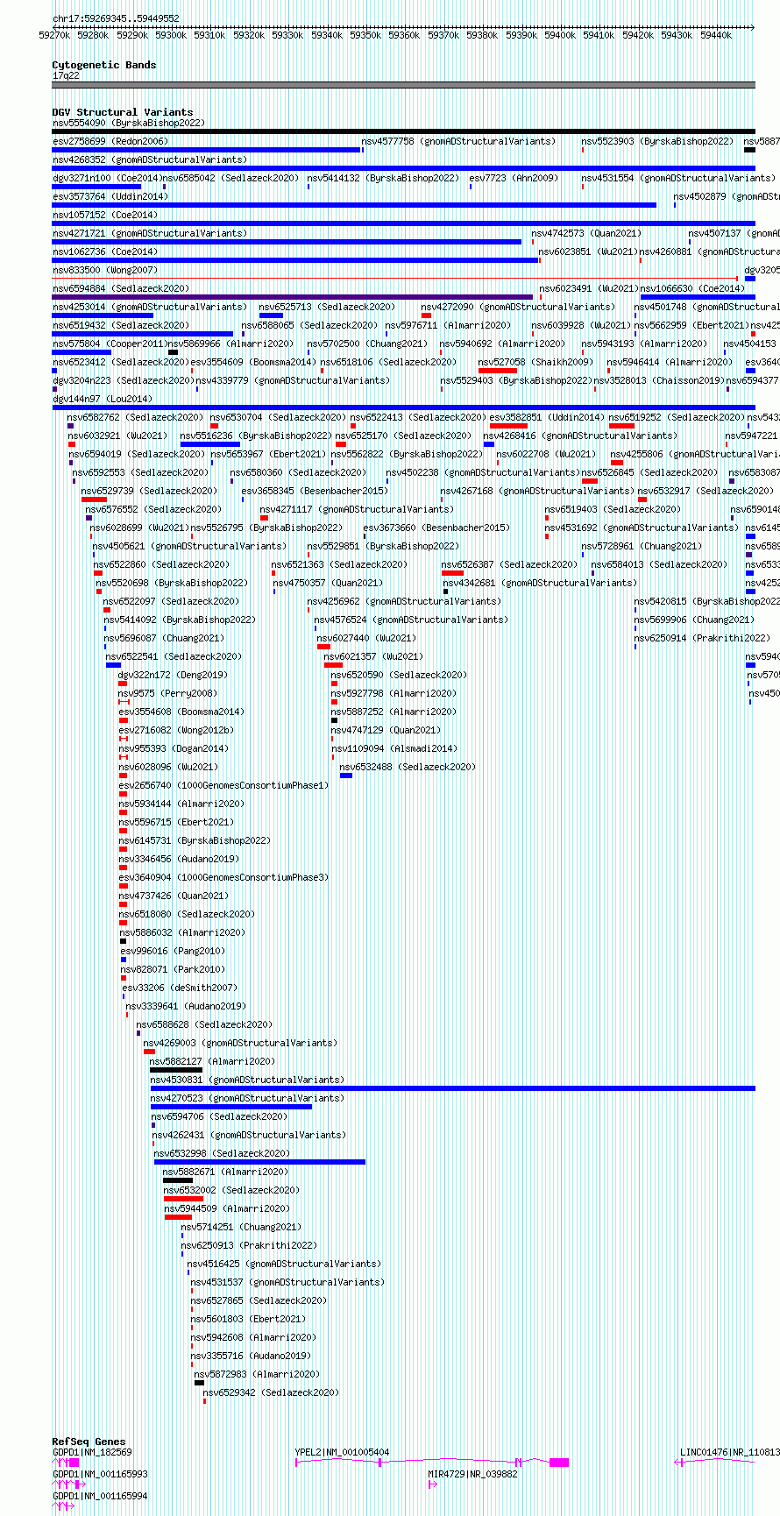
Task: Click the esv3640904 (1000GenomesConsortiumPhase3) label
Action: pyautogui.click(x=223, y=877)
